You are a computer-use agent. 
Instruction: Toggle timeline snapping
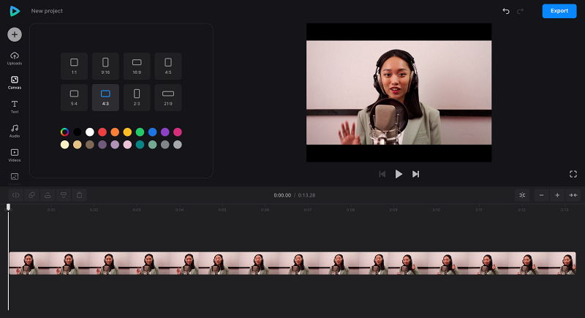click(x=522, y=195)
